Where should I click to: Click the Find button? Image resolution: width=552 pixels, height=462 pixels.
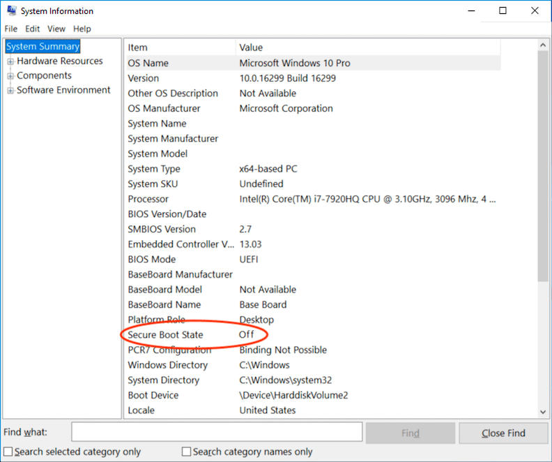[411, 433]
